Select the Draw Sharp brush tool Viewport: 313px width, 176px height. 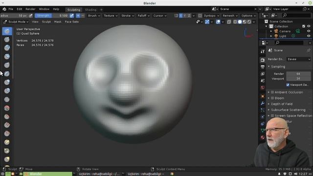pyautogui.click(x=7, y=40)
